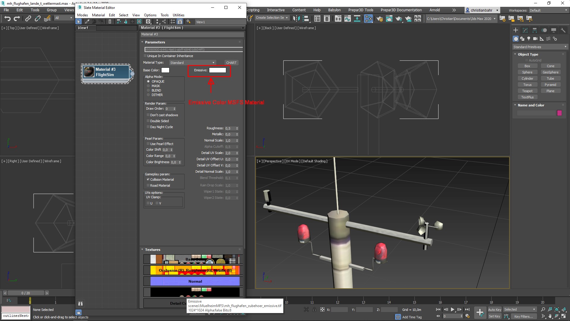
Task: Click the Schematic View icon
Action: click(357, 18)
